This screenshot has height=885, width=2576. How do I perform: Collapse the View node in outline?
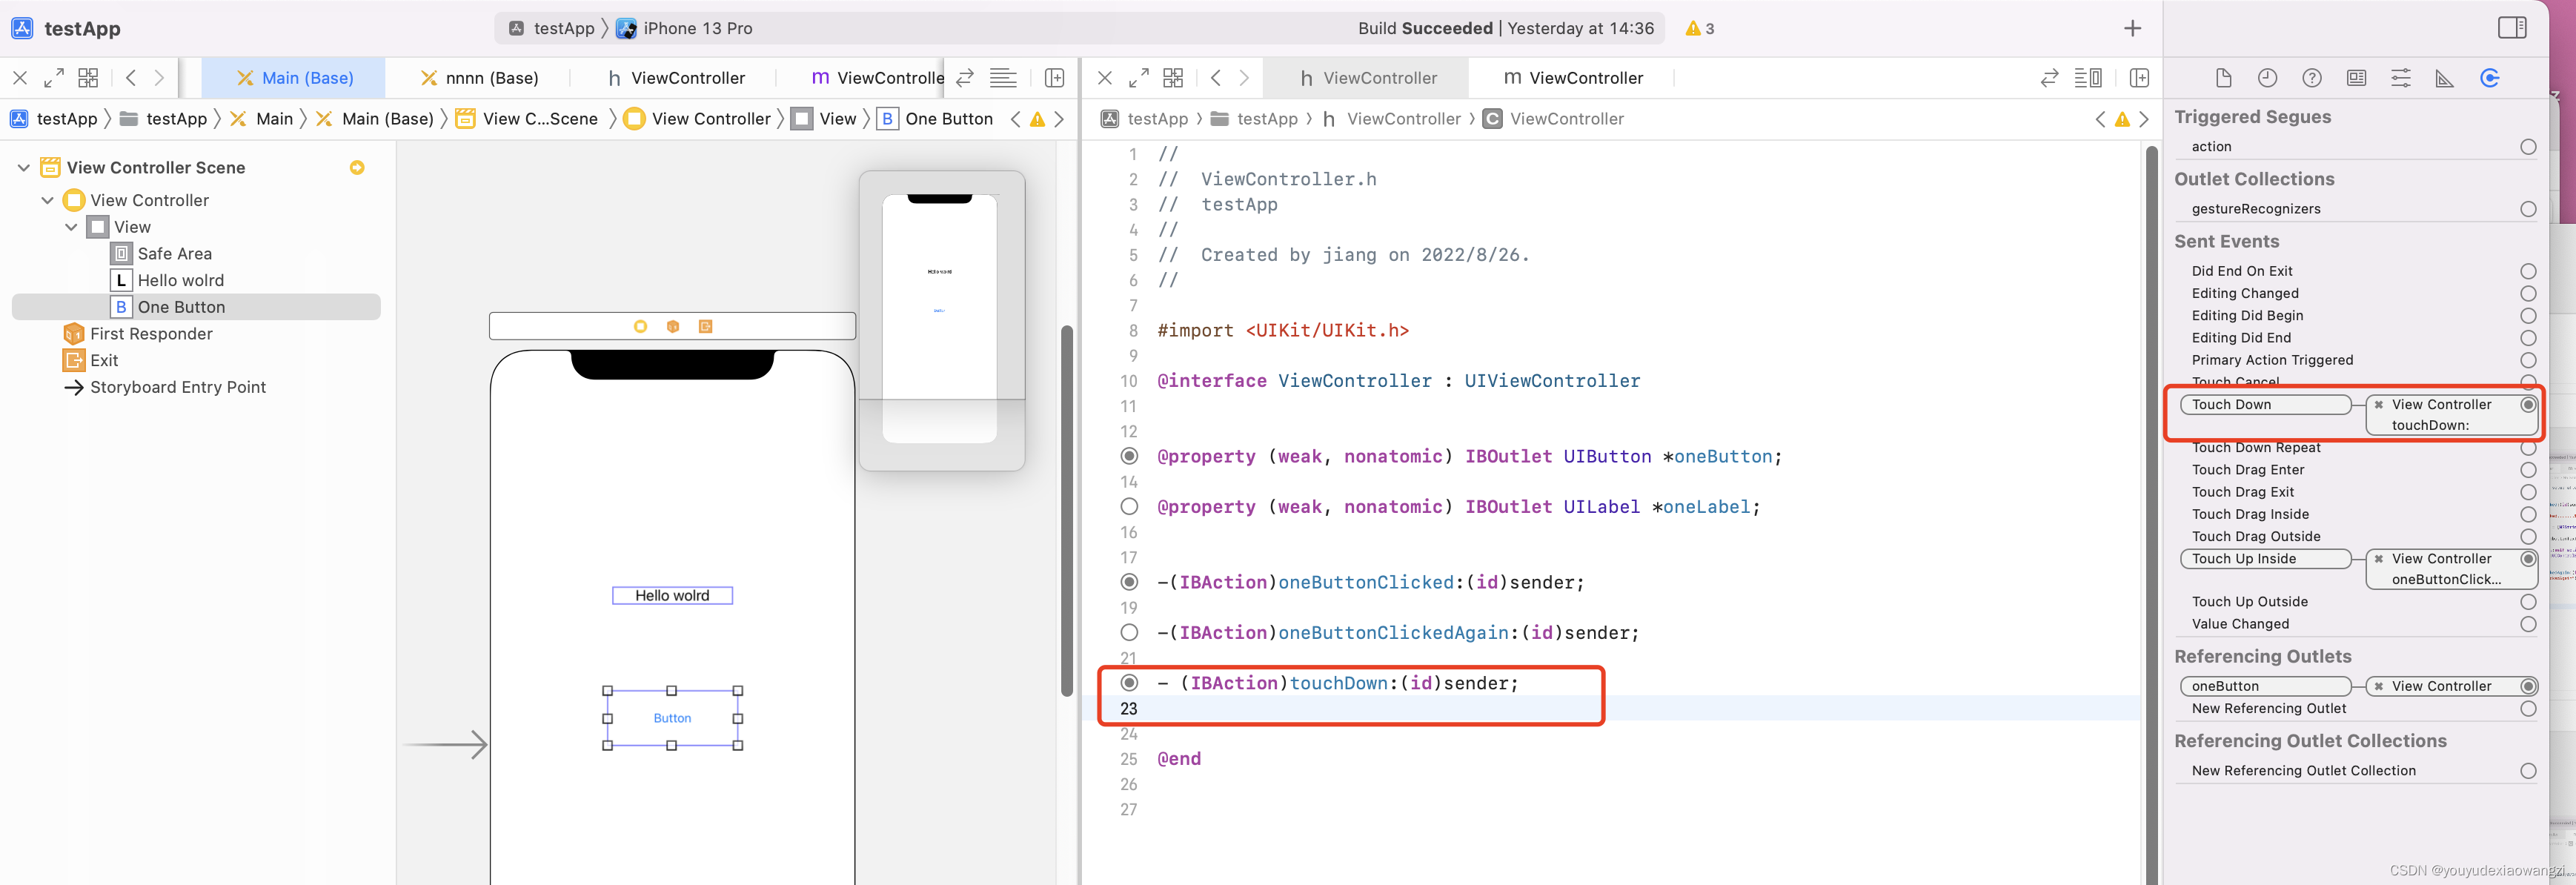[x=71, y=227]
